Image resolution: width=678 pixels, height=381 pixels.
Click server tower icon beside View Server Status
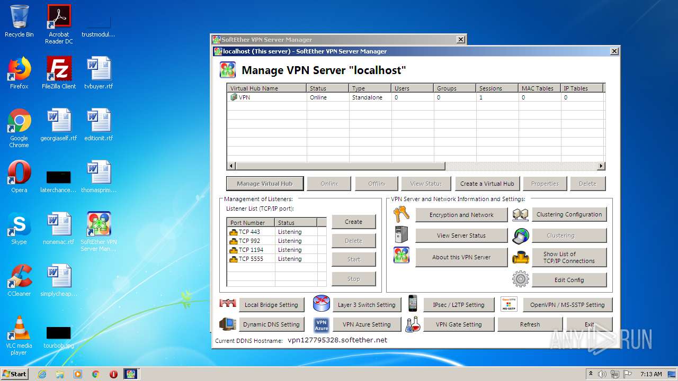[402, 235]
